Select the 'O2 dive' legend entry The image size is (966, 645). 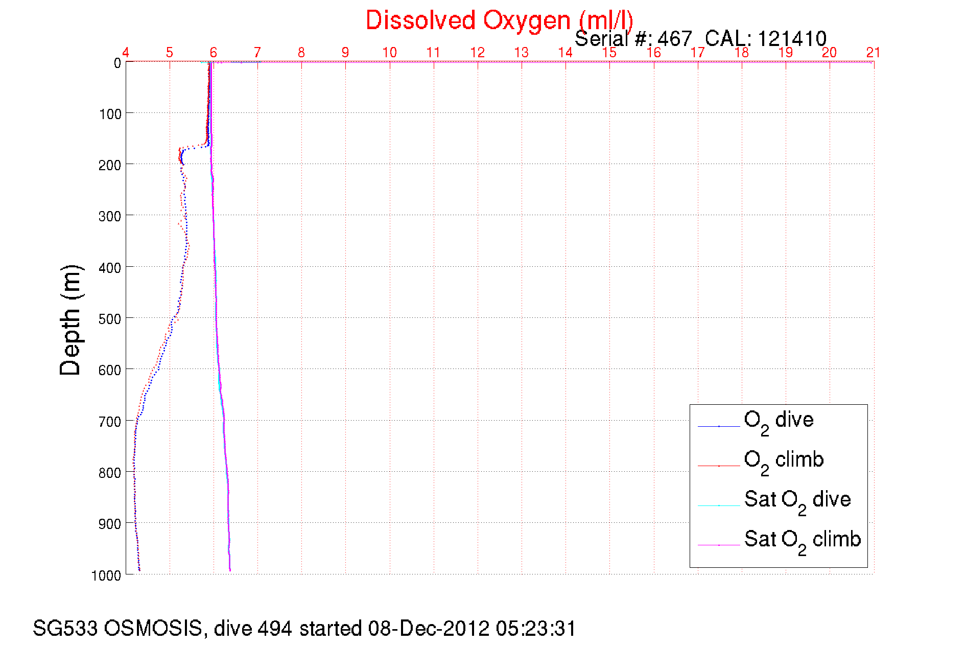pyautogui.click(x=779, y=423)
